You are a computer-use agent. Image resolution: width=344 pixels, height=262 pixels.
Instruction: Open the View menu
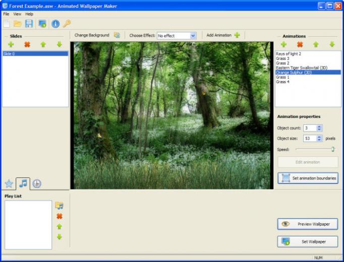tap(17, 14)
